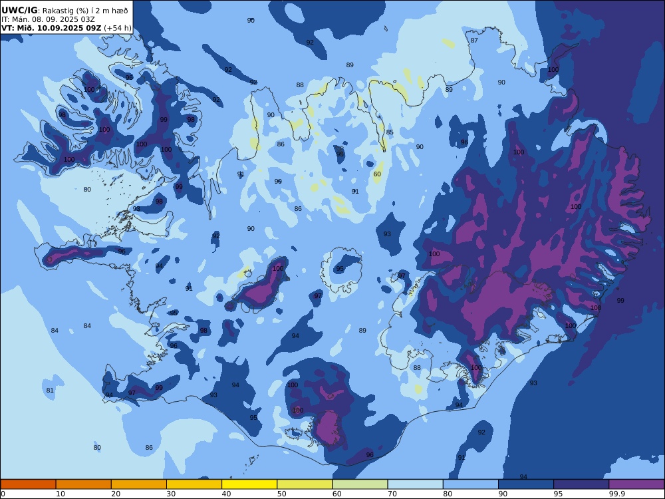665x499 pixels.
Task: Click the '30' legend tick label
Action: coord(172,494)
